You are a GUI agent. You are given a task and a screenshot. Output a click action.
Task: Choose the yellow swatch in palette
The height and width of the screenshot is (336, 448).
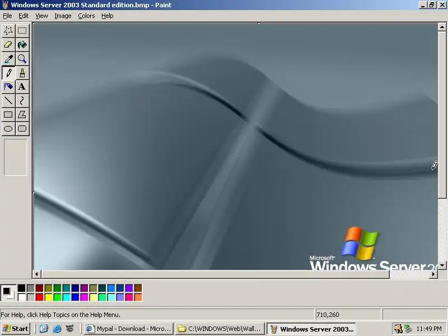click(x=49, y=297)
